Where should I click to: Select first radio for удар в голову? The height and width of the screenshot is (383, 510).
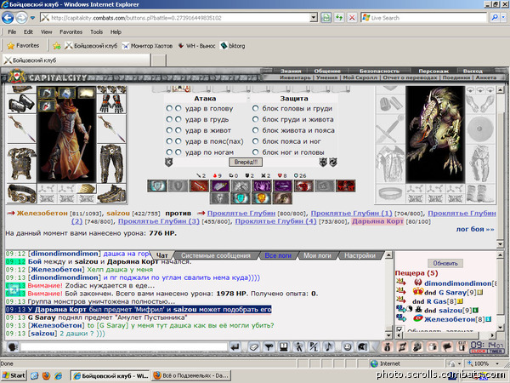tap(169, 108)
